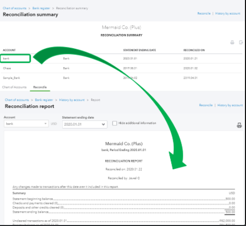Click Reconcile link in summary header
The height and width of the screenshot is (226, 246).
click(x=204, y=14)
